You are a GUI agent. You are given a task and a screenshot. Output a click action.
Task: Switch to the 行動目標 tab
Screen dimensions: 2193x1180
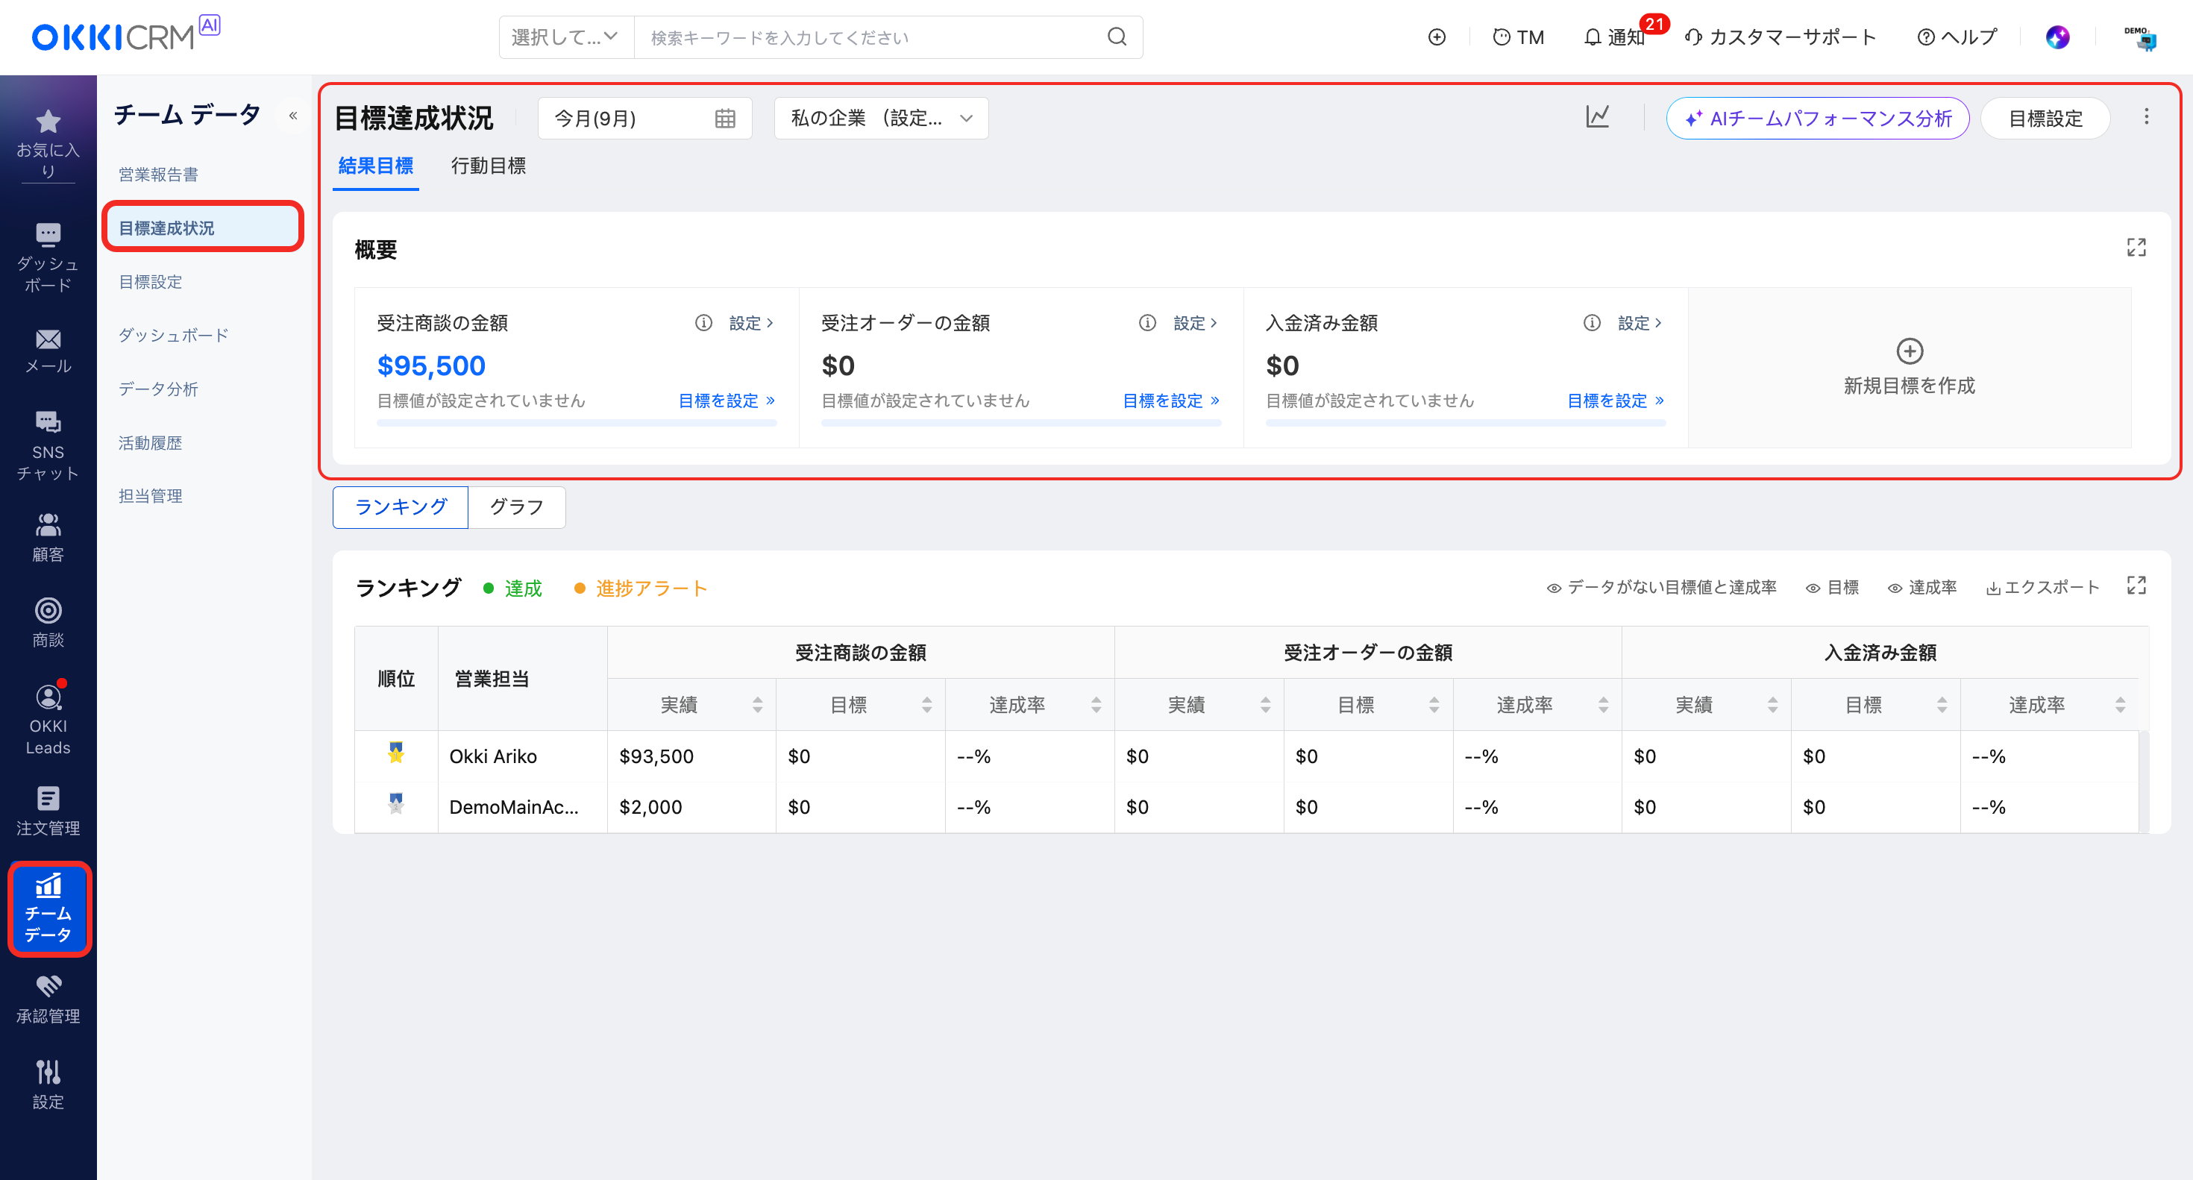tap(488, 166)
